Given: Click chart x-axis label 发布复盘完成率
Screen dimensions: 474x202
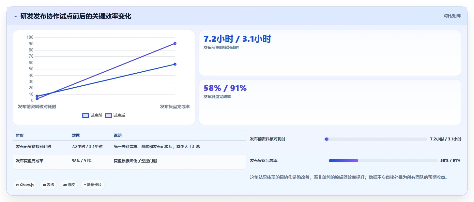Looking at the screenshot, I should [x=175, y=107].
